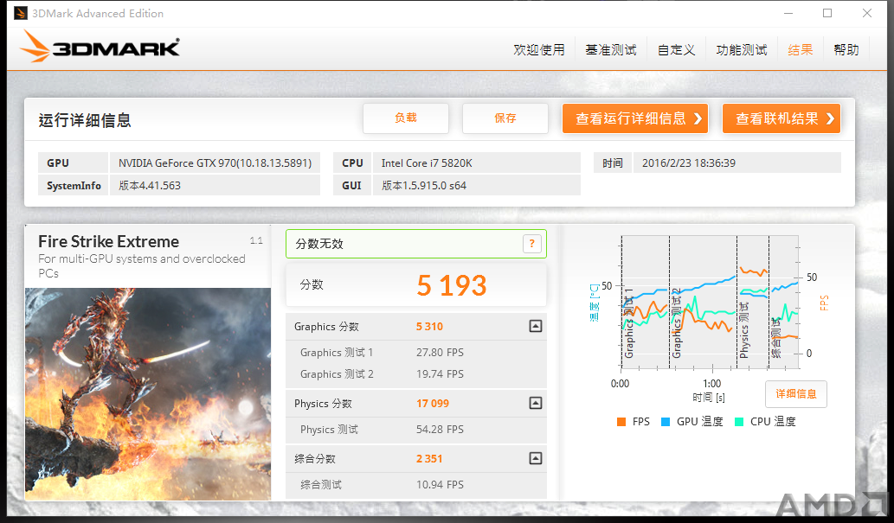Image resolution: width=894 pixels, height=523 pixels.
Task: Click 综合测试 value 10.94 FPS
Action: tap(440, 485)
